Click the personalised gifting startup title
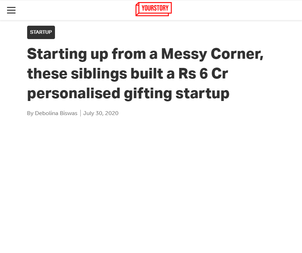This screenshot has width=302, height=253. (128, 93)
